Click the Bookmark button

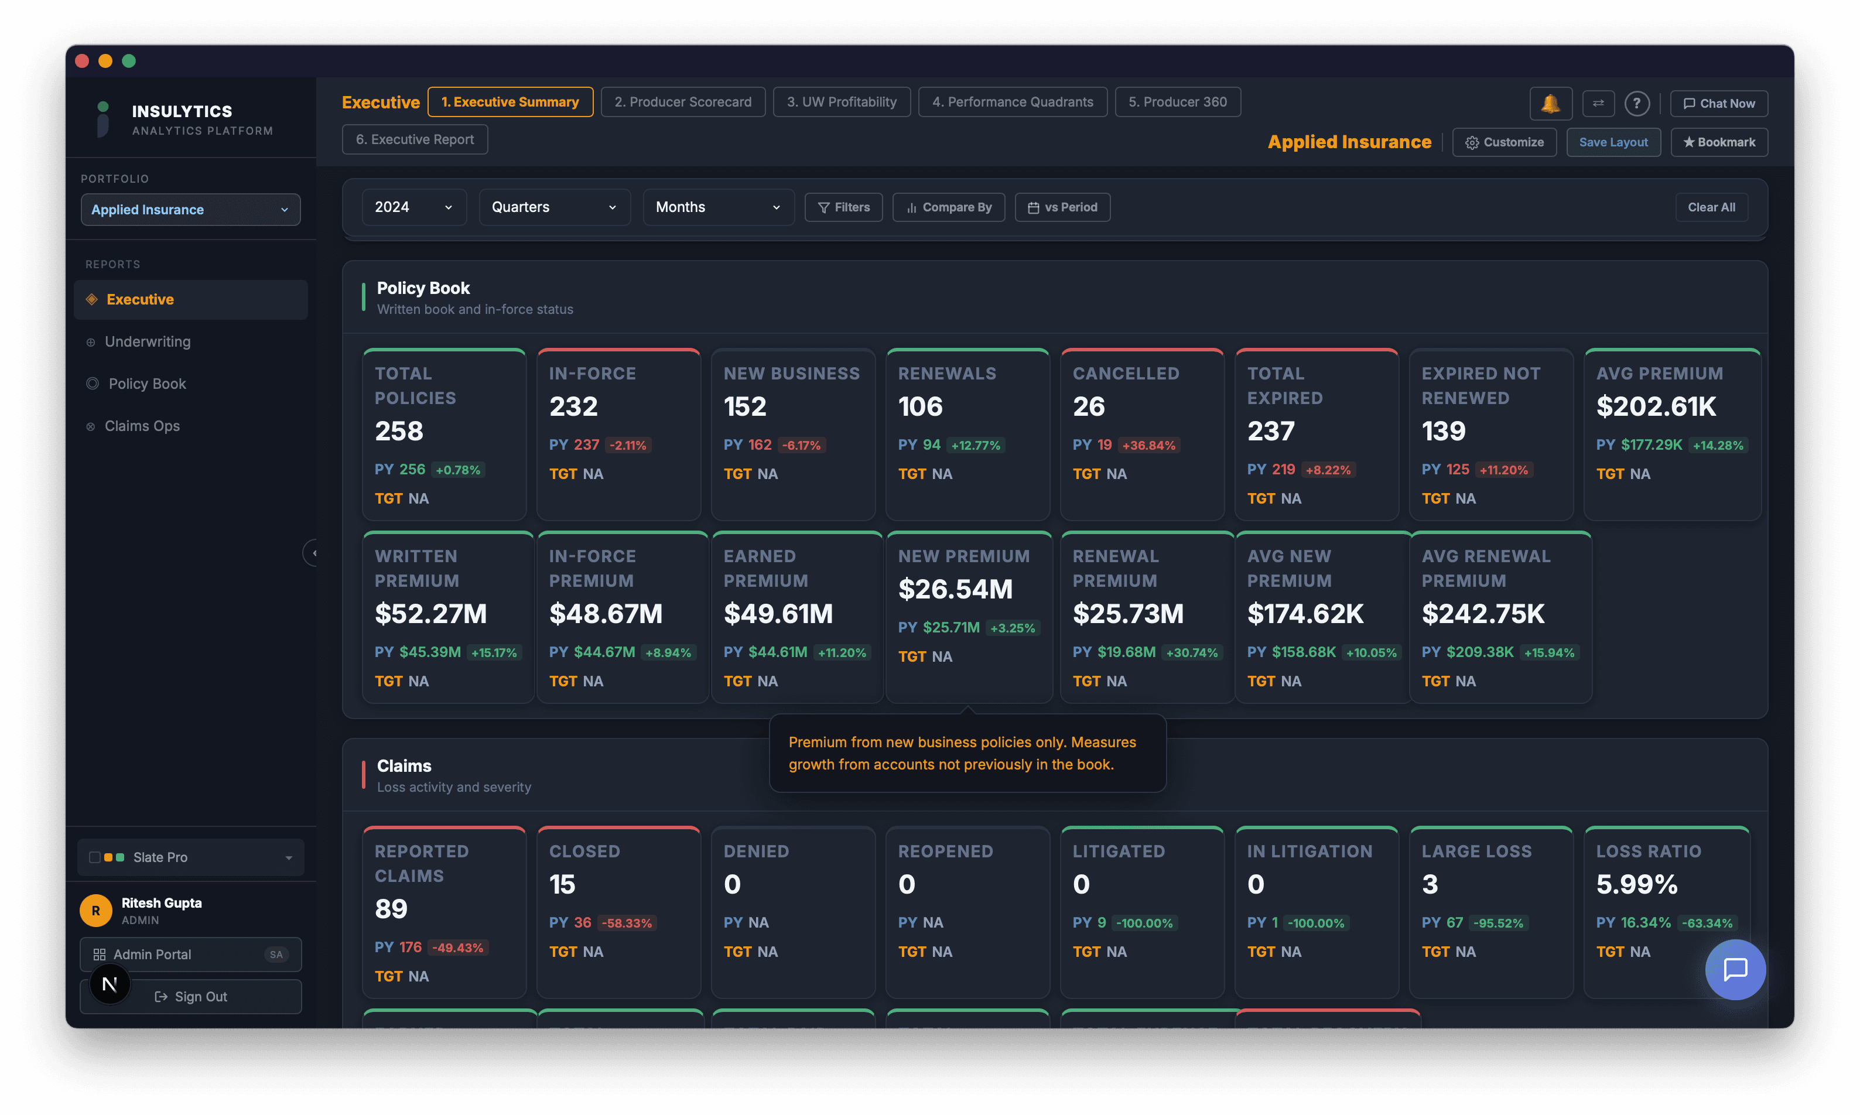pyautogui.click(x=1719, y=142)
